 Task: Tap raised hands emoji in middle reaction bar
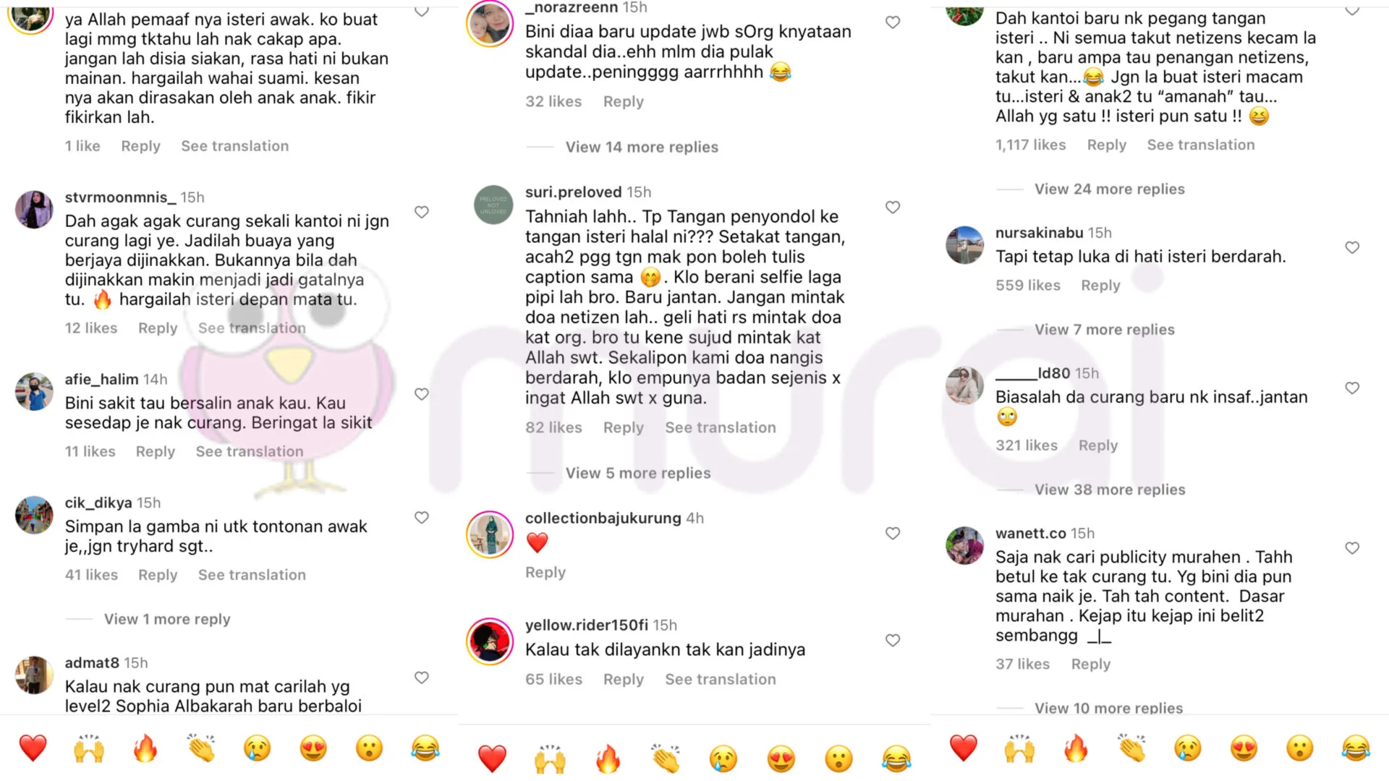[550, 759]
